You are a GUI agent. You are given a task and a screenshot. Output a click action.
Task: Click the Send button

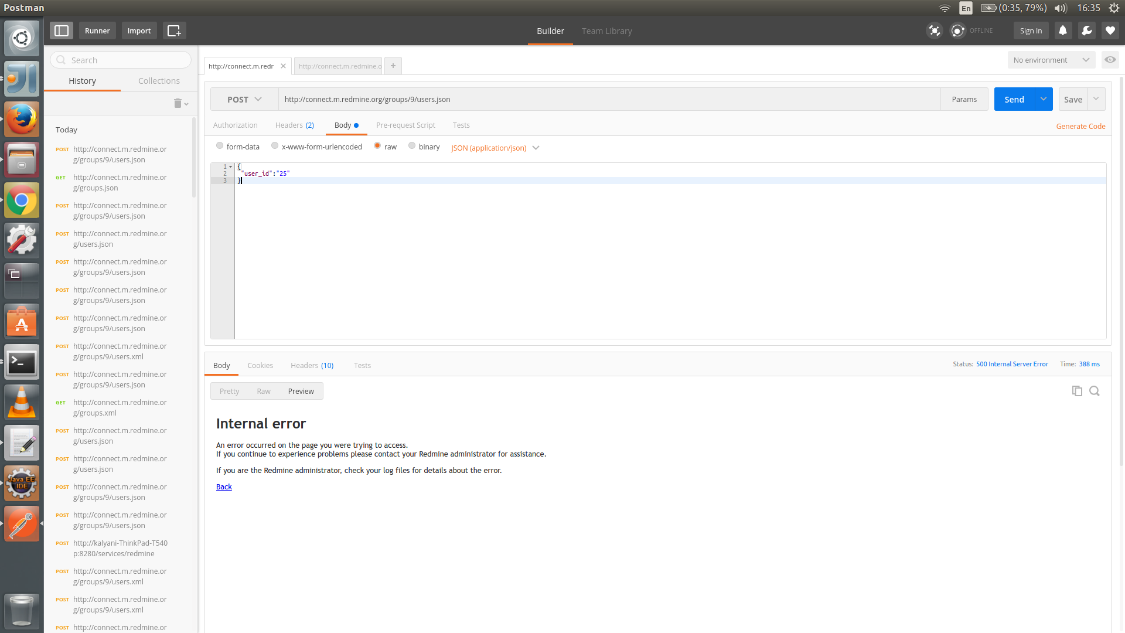click(1014, 99)
